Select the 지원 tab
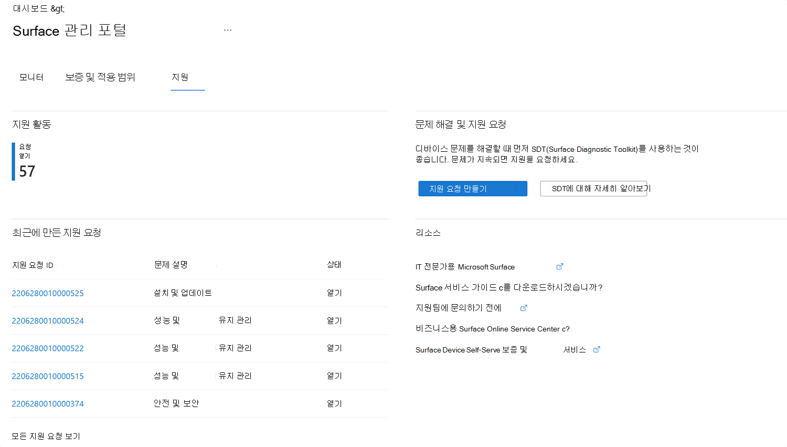This screenshot has height=447, width=787. coord(180,77)
